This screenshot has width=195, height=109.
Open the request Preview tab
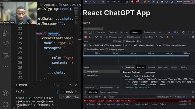pyautogui.click(x=151, y=67)
